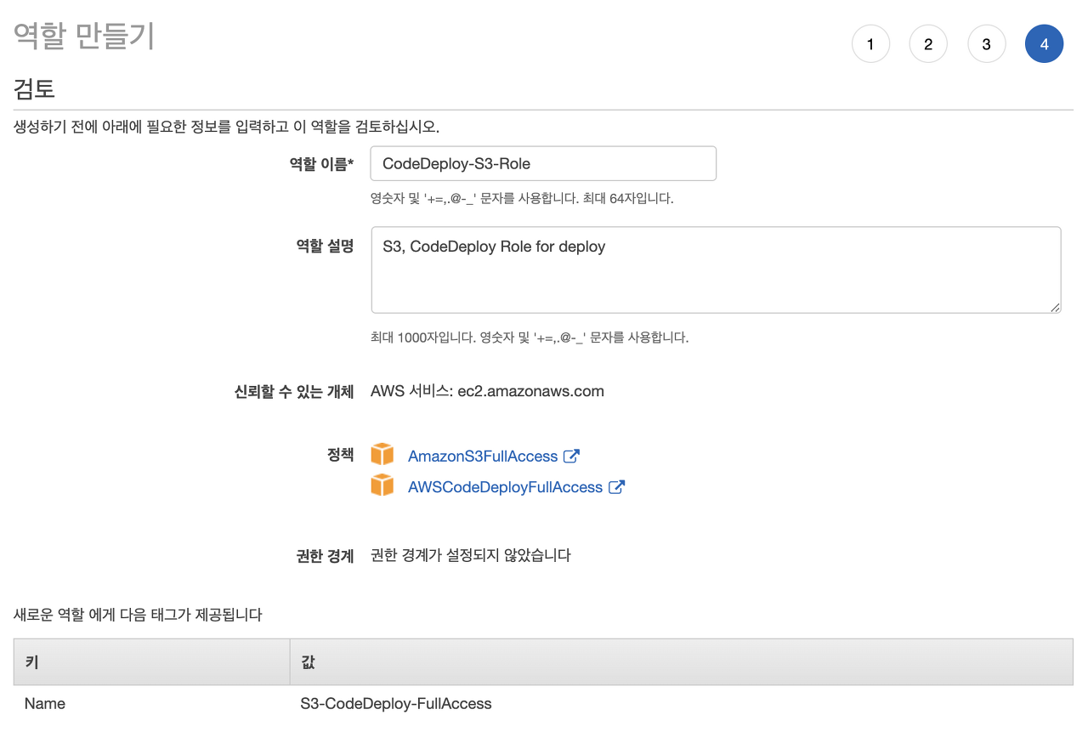Open the AWSCodeDeployFullAccess policy link
1088x732 pixels.
click(507, 486)
